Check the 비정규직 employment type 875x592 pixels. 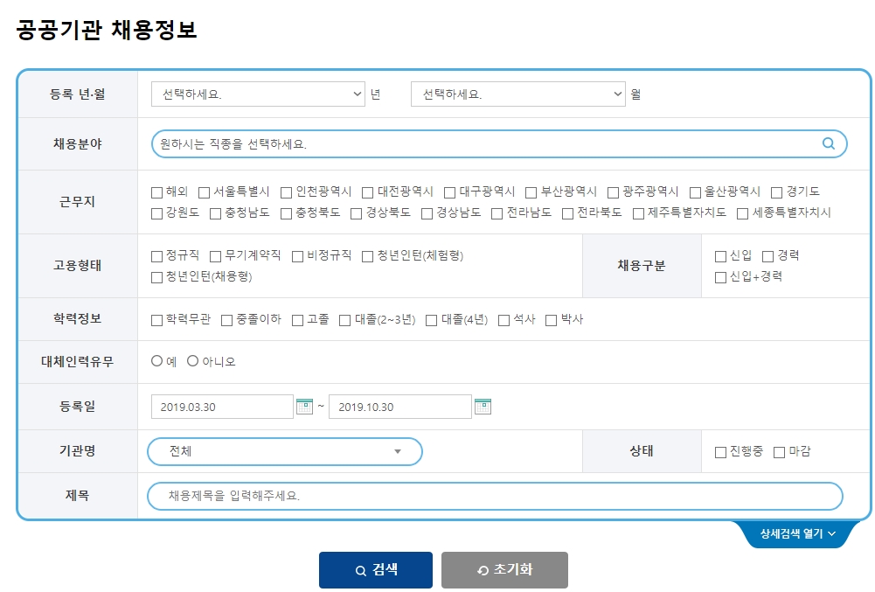(297, 256)
